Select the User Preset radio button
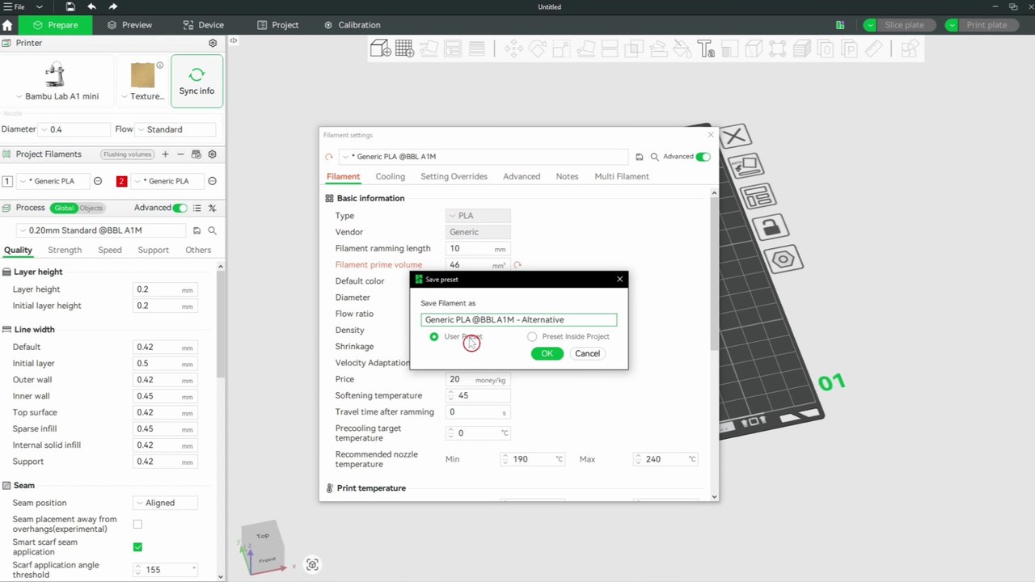 click(x=434, y=336)
